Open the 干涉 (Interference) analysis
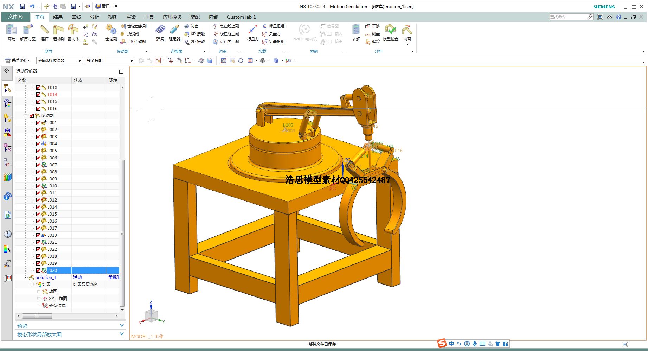This screenshot has height=351, width=648. [x=372, y=26]
